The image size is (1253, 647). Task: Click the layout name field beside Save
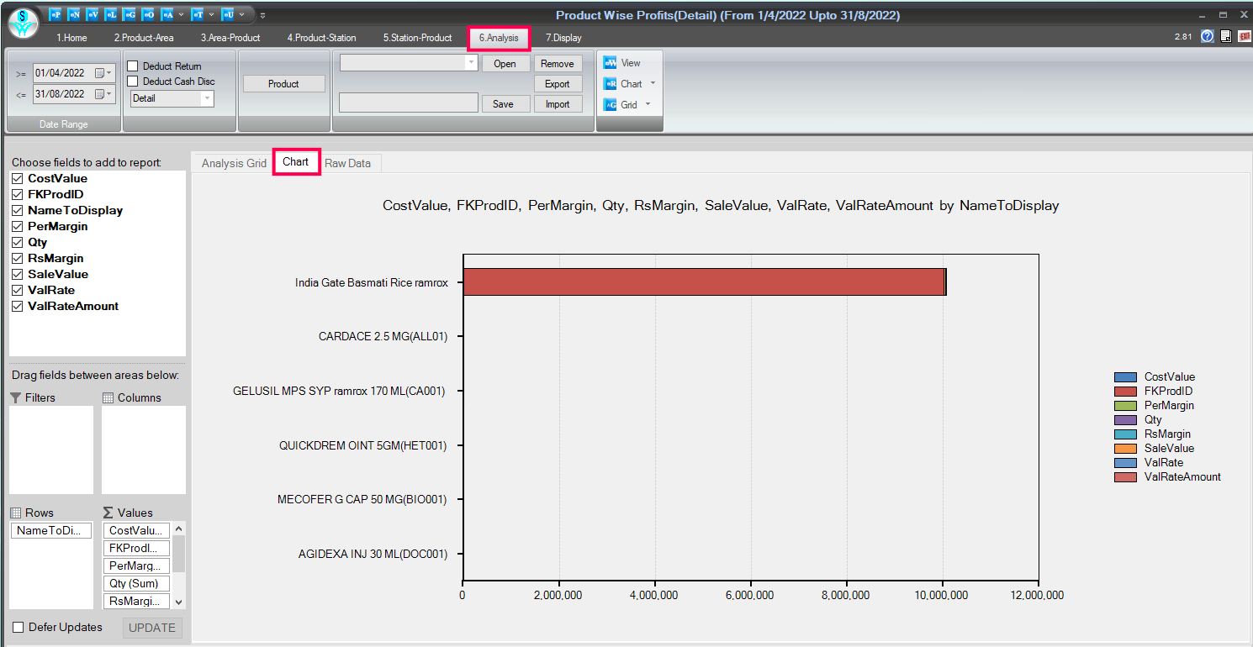click(408, 103)
